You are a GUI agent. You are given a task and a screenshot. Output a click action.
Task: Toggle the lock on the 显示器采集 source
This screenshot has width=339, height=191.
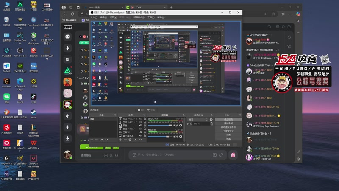144,135
